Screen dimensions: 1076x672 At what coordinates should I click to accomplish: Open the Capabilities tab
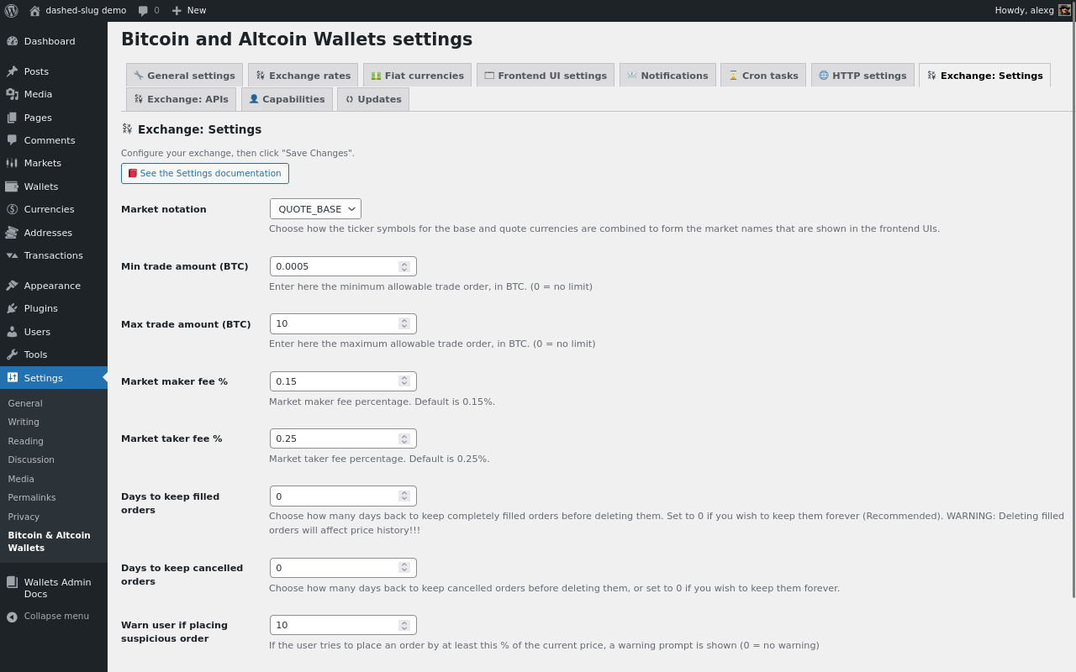pos(287,99)
